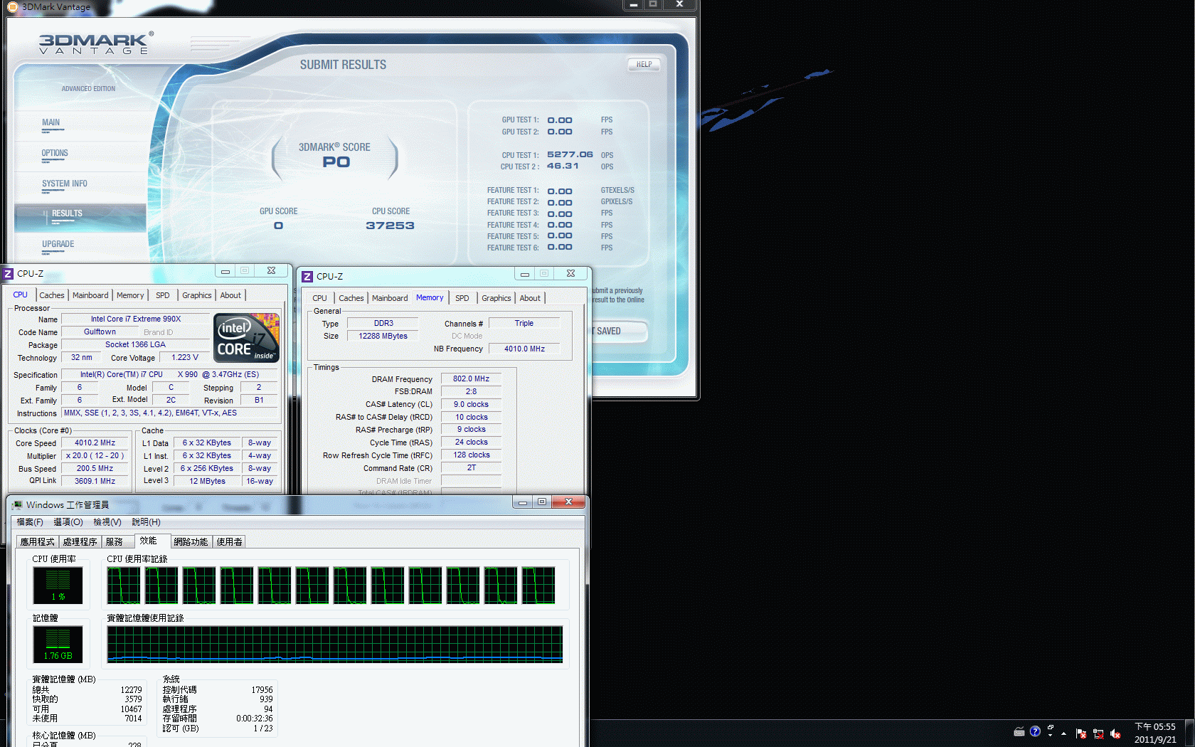
Task: Click the HELP button in 3DMark Vantage
Action: (644, 64)
